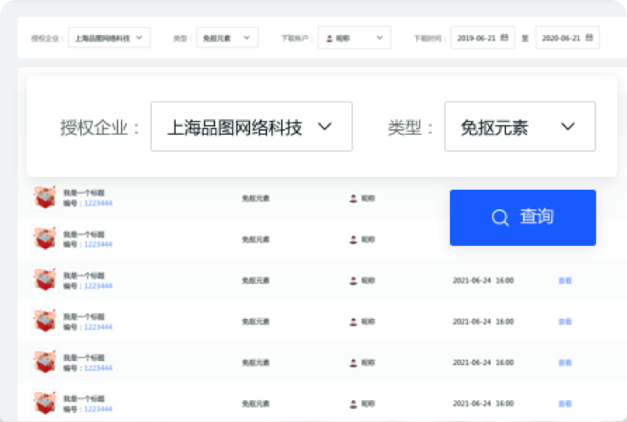This screenshot has width=627, height=422.
Task: Click the 1223444 number link in fourth row
Action: [x=98, y=327]
